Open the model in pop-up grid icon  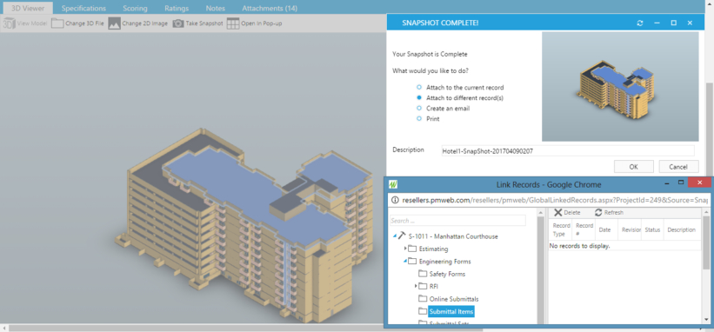pos(233,23)
